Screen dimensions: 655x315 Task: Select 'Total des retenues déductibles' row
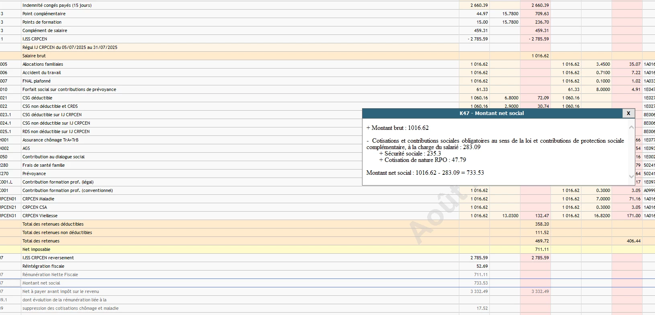(53, 224)
